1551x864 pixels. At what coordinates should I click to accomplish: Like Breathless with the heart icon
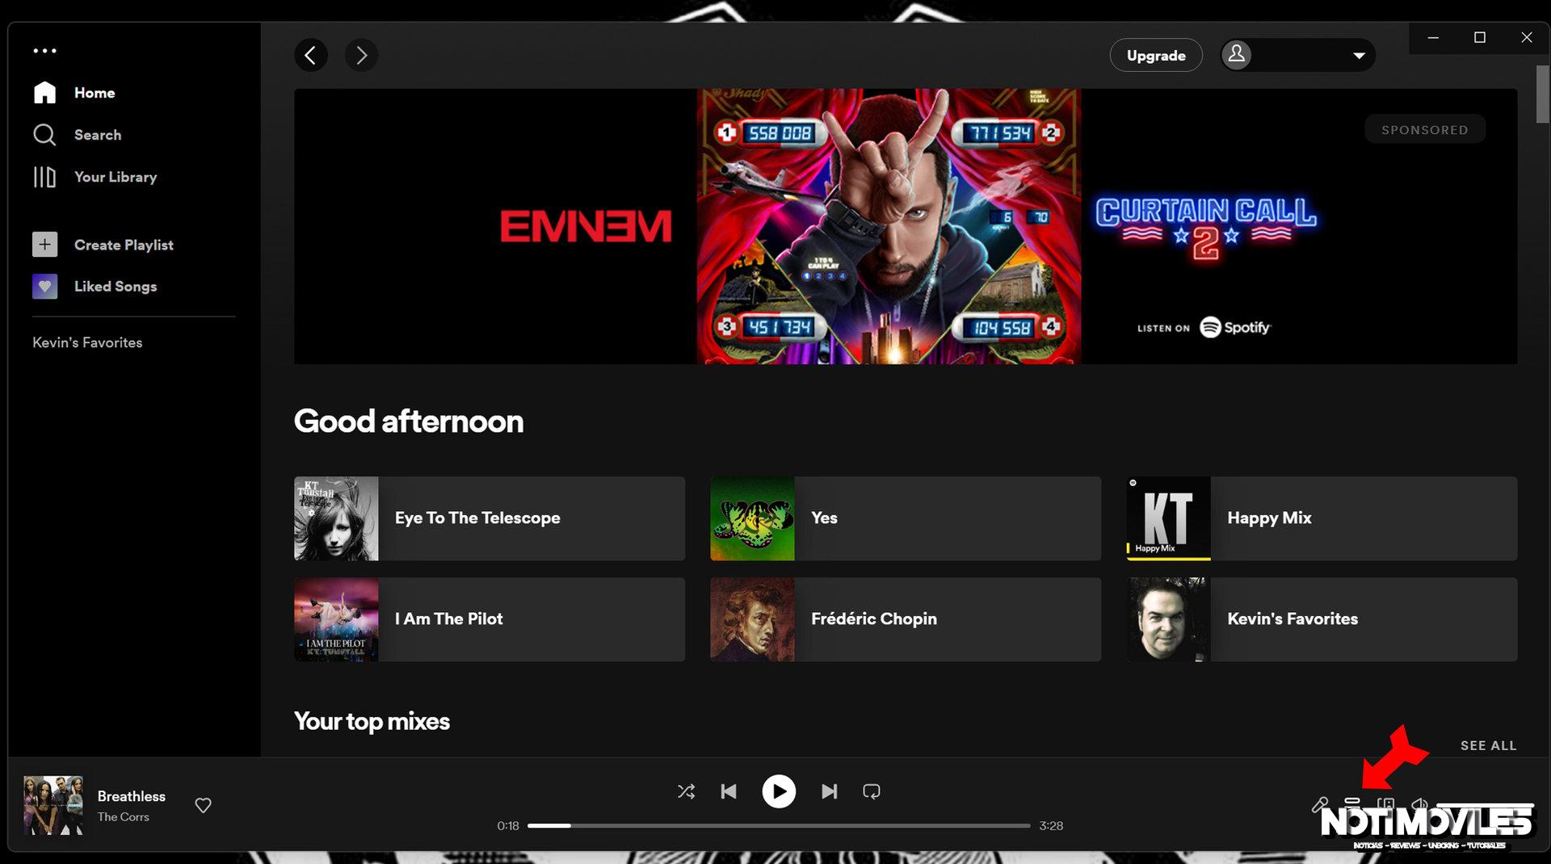click(x=203, y=805)
